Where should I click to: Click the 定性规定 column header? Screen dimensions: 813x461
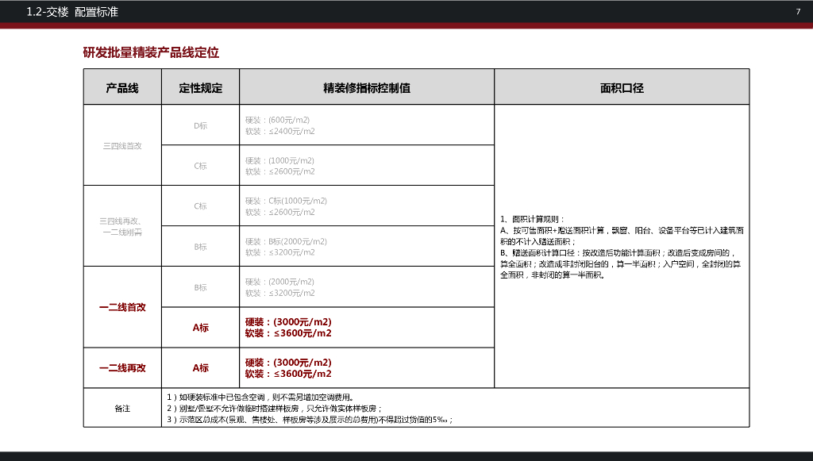click(200, 87)
